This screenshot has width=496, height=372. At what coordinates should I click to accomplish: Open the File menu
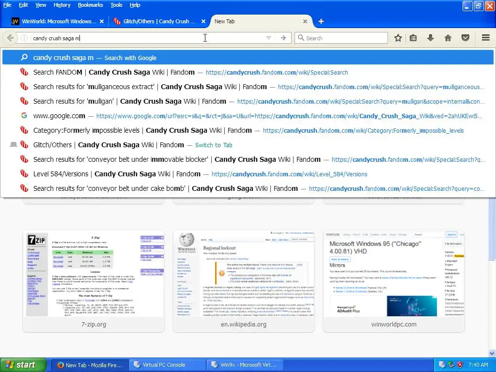(x=7, y=5)
